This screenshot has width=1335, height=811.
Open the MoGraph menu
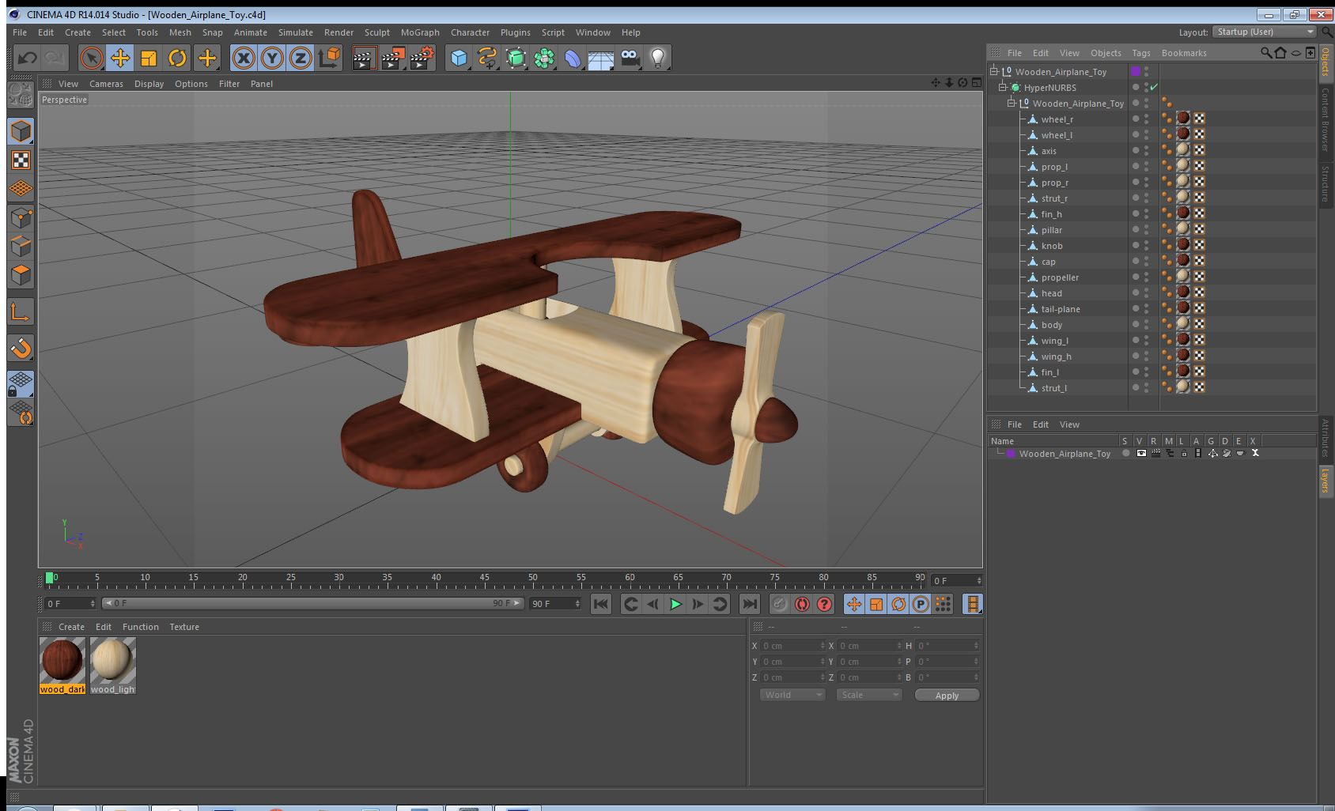420,32
